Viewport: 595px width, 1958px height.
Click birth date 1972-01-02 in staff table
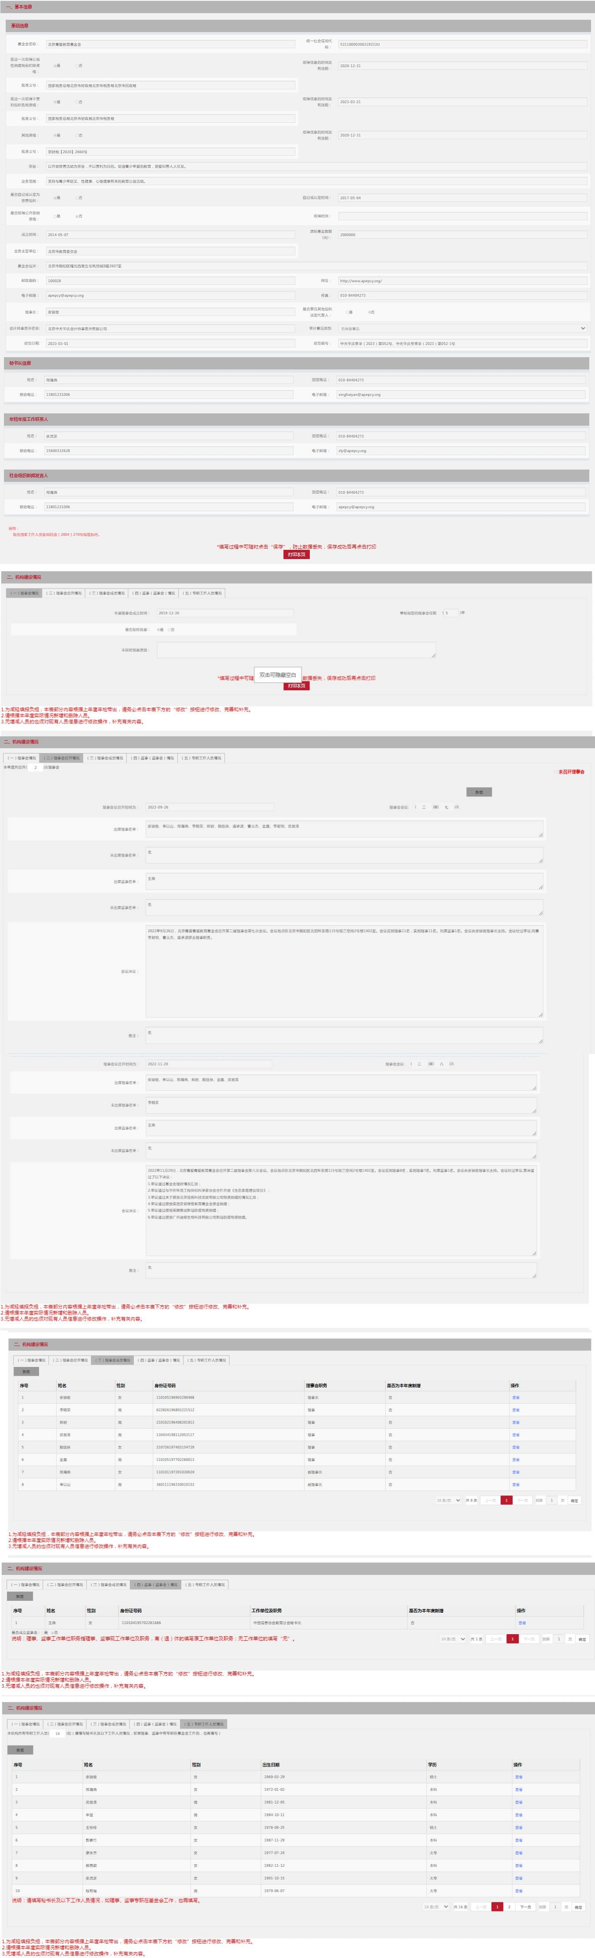click(274, 1789)
